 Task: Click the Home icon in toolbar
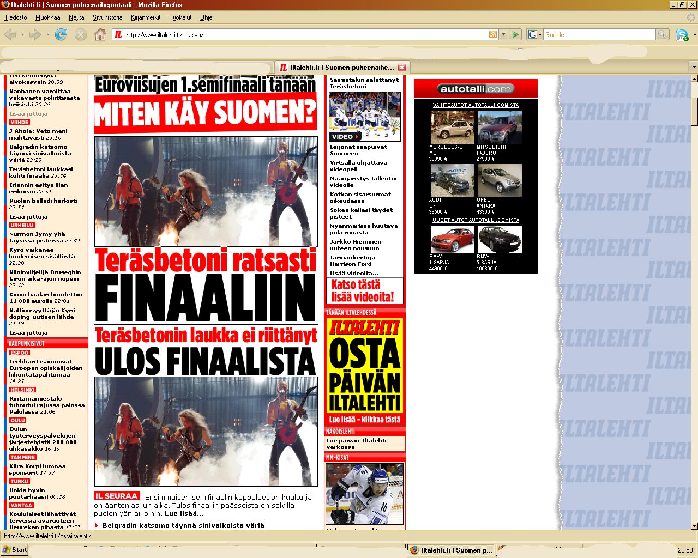point(100,35)
